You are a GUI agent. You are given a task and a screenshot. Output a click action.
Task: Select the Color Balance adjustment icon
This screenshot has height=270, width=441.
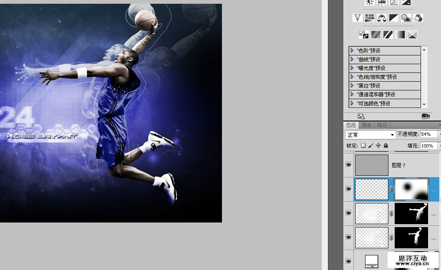[382, 18]
